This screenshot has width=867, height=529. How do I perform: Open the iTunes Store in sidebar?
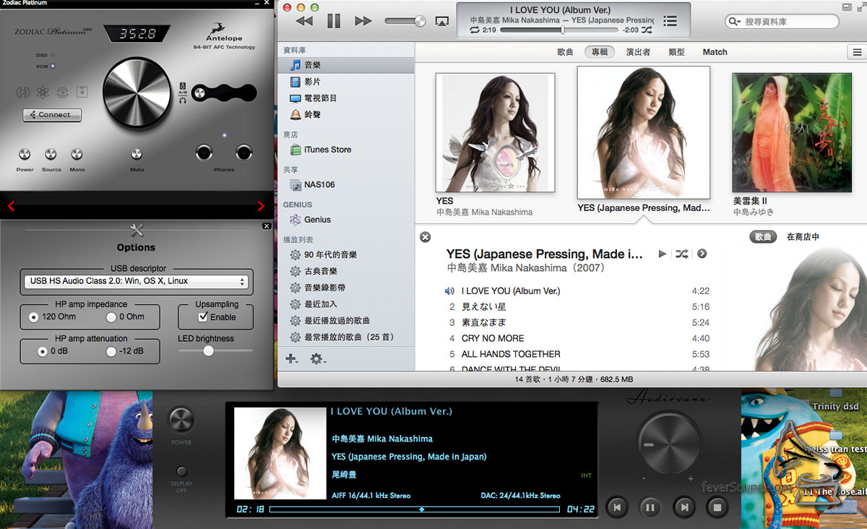click(x=327, y=150)
